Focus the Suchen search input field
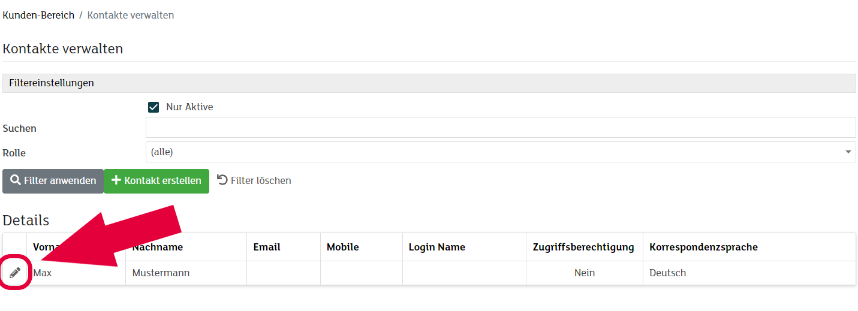 click(501, 128)
